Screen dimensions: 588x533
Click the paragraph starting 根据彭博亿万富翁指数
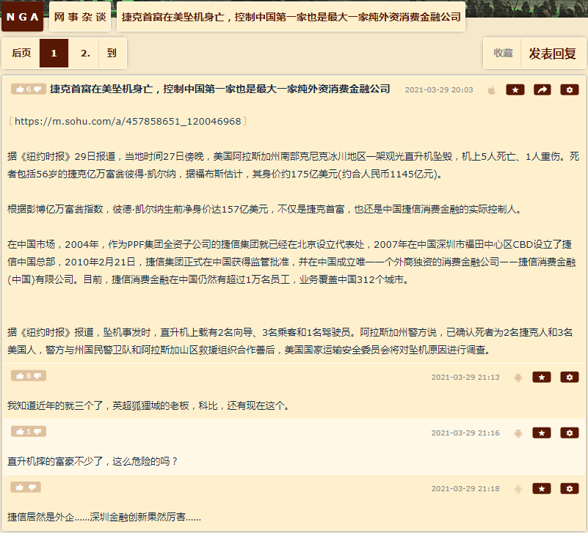point(265,209)
